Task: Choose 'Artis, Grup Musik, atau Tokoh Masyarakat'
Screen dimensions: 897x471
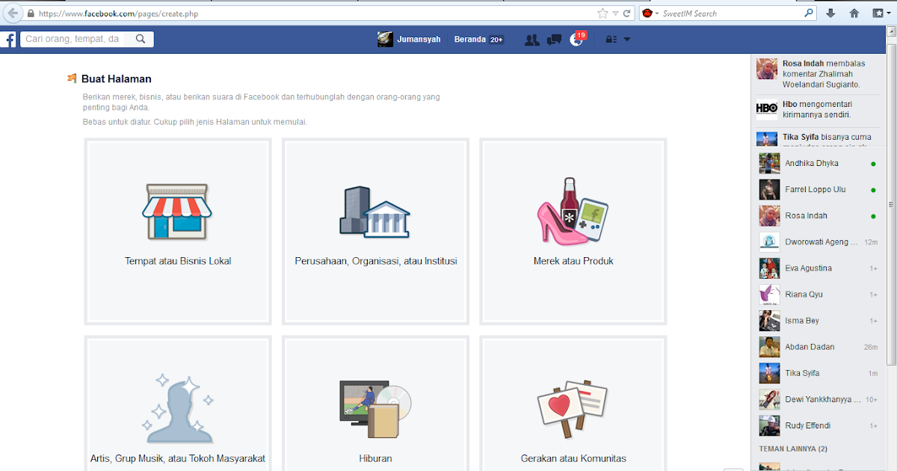Action: tap(178, 458)
